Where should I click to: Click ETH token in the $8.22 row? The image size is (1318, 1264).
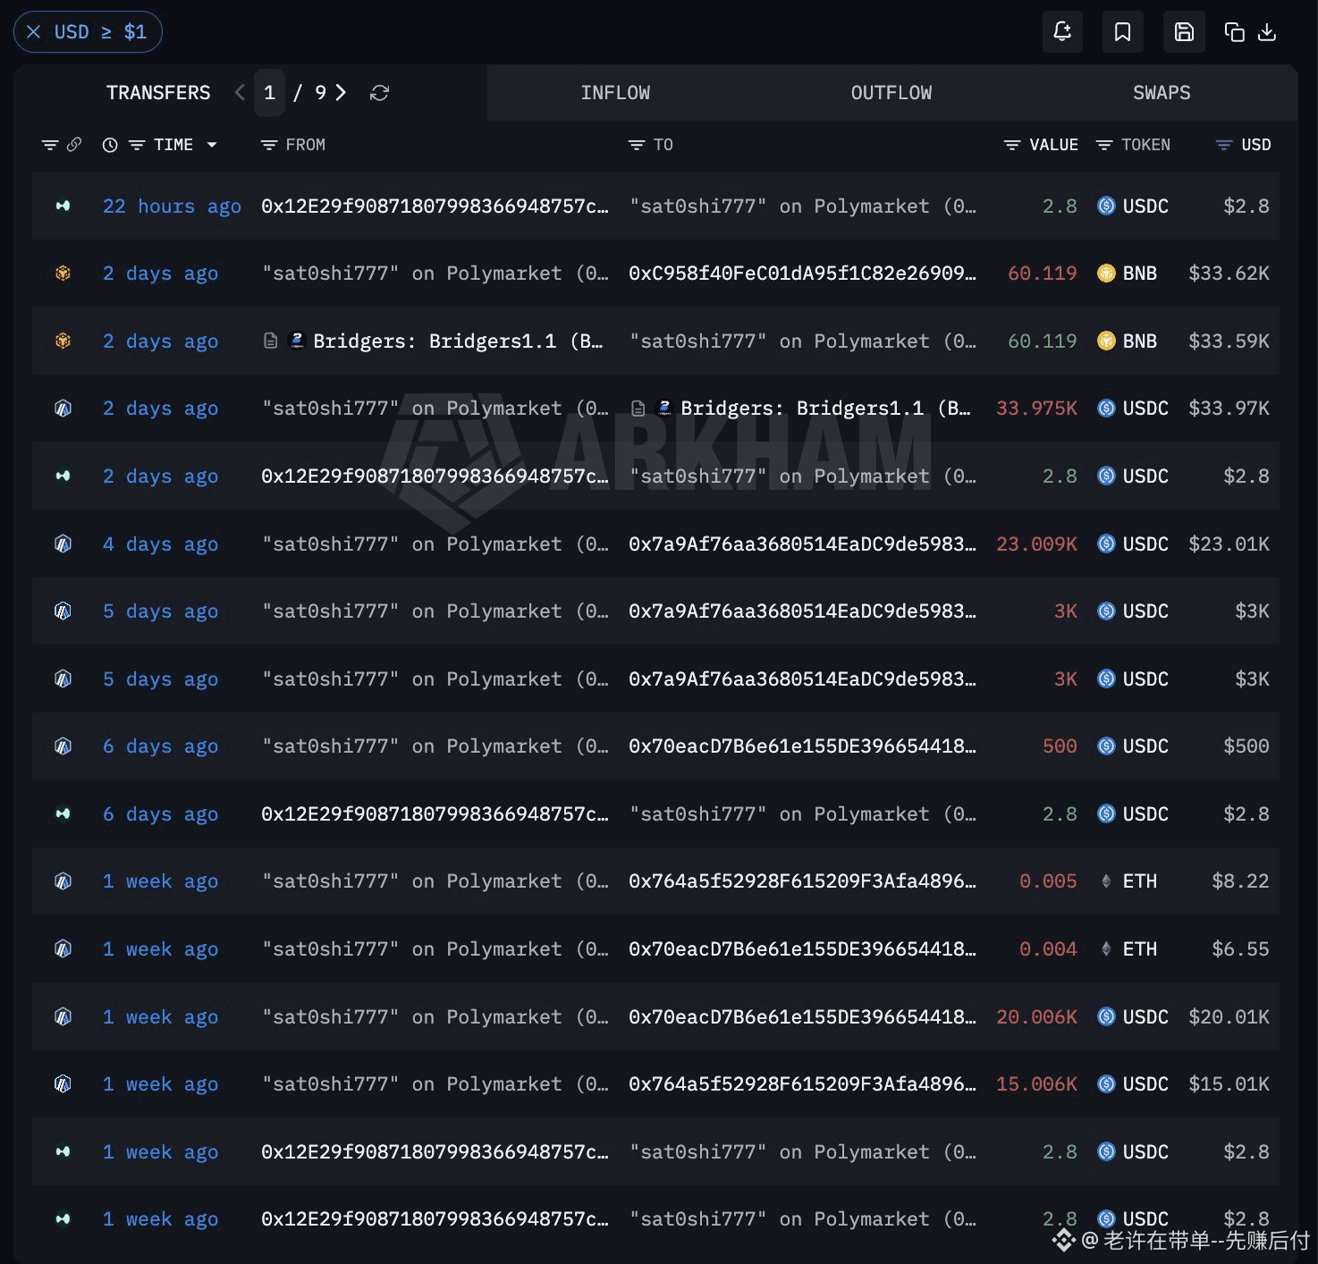click(1127, 881)
